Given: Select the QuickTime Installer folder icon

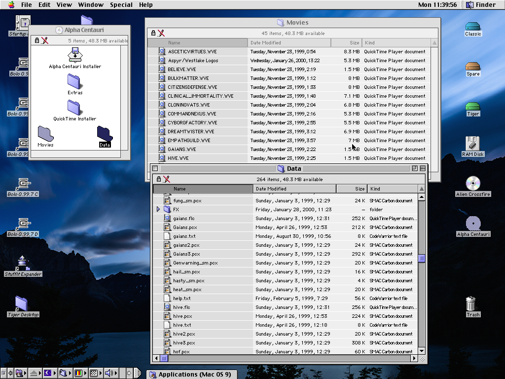Looking at the screenshot, I should [74, 107].
